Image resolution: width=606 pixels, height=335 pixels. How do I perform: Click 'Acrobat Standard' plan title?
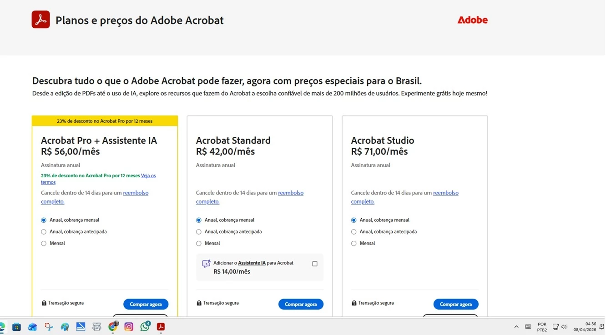(233, 140)
